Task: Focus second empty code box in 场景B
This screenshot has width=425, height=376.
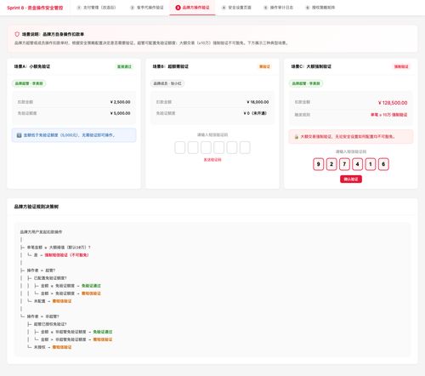Action: coord(193,148)
